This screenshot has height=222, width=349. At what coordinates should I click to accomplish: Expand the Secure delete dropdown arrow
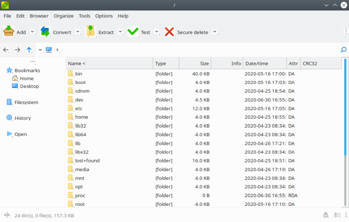click(x=214, y=32)
